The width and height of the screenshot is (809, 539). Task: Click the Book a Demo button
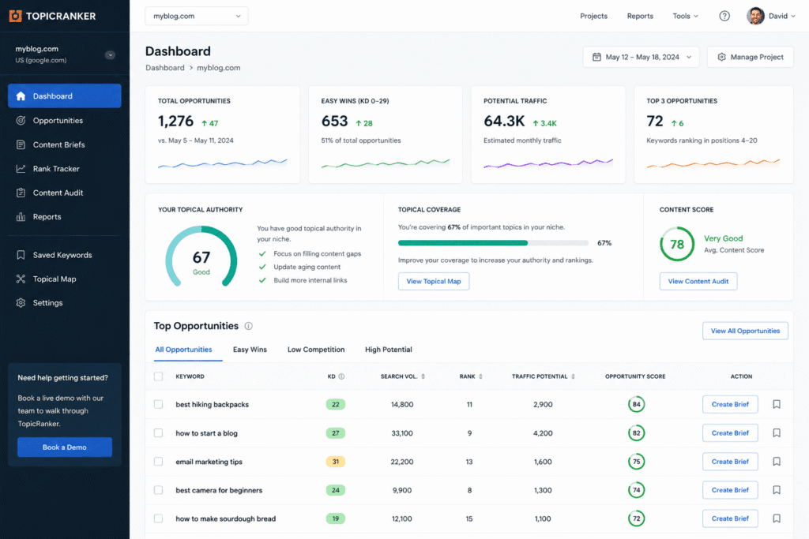pyautogui.click(x=65, y=447)
